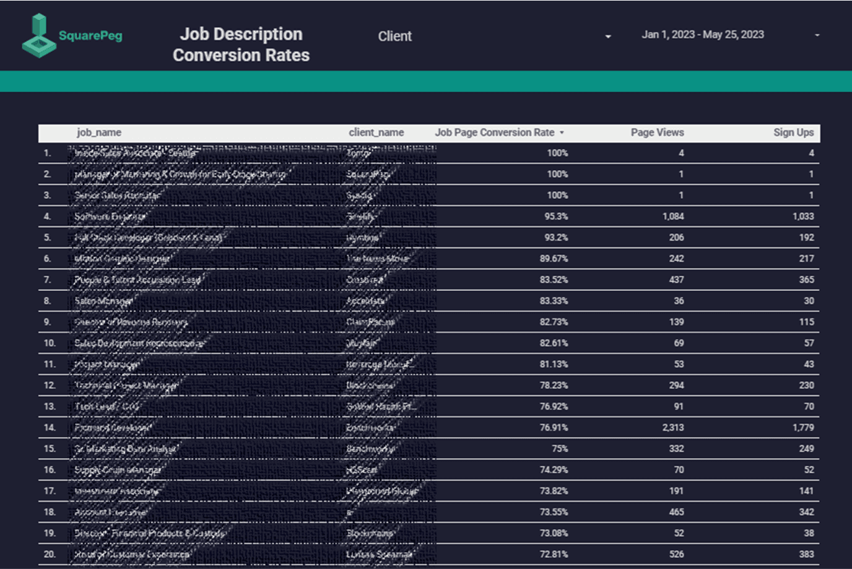Select the 83.33% conversion rate cell
This screenshot has height=569, width=852.
(554, 301)
